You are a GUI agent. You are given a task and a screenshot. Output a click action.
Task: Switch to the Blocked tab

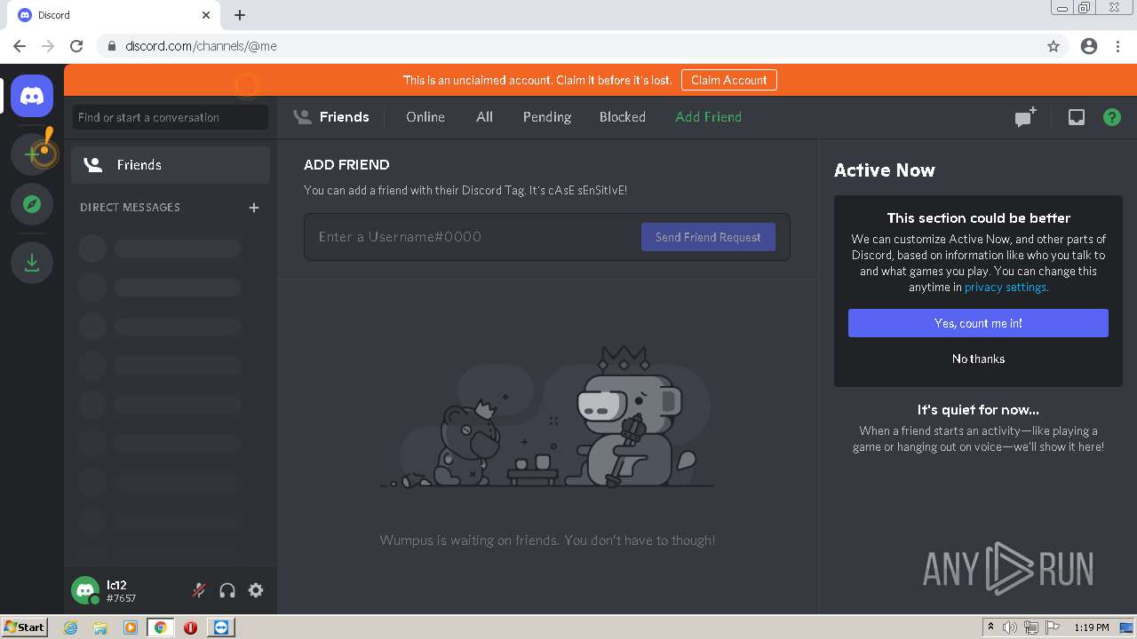623,117
